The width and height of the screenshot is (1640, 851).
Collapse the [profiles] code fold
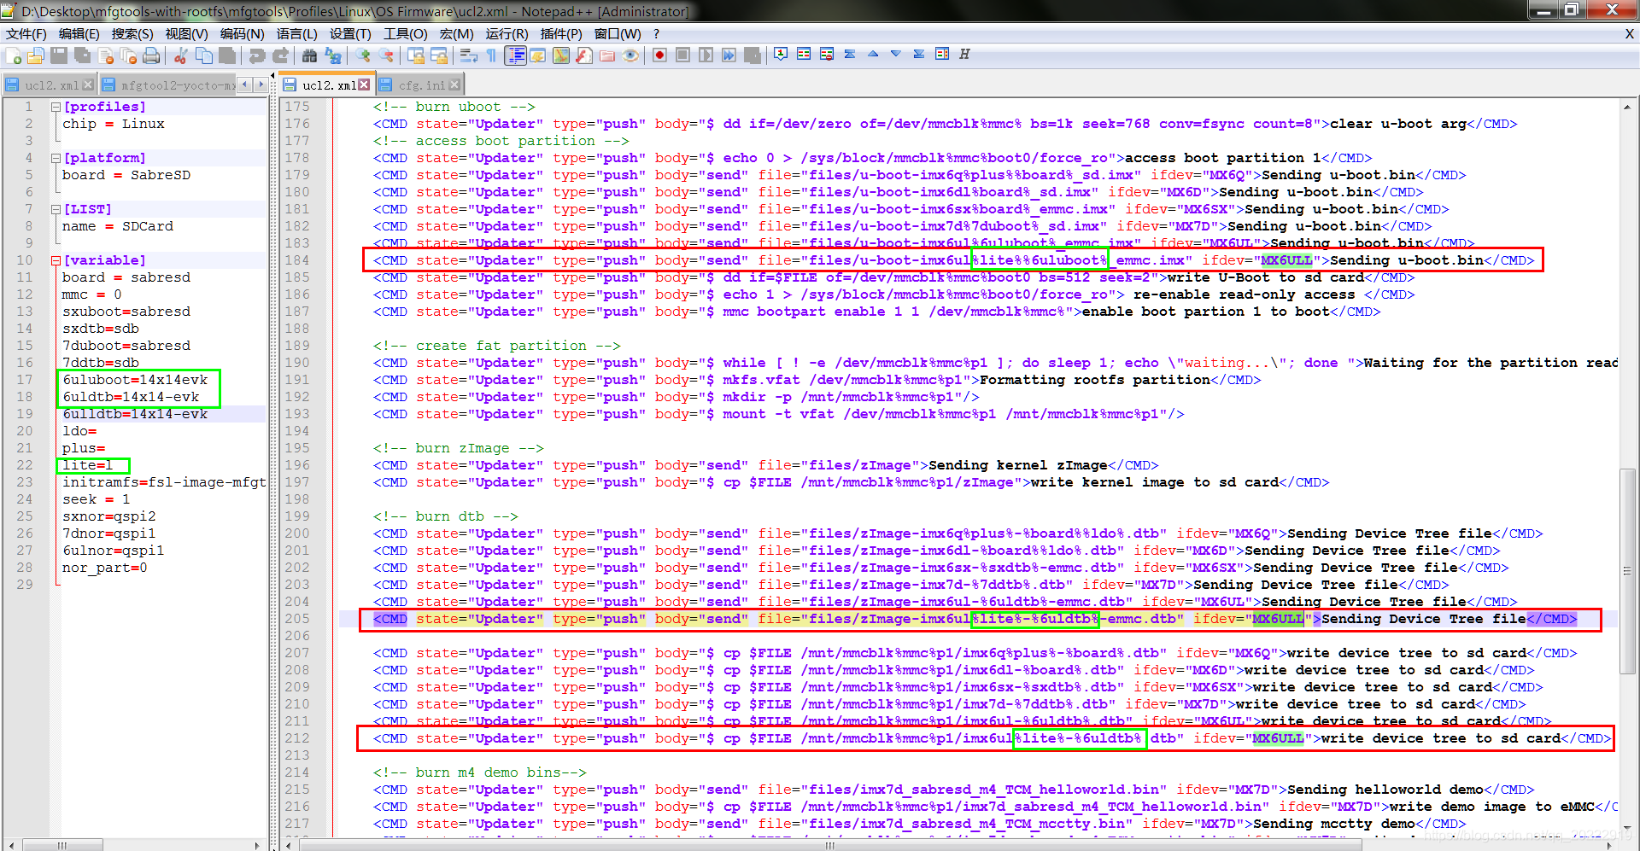tap(56, 107)
